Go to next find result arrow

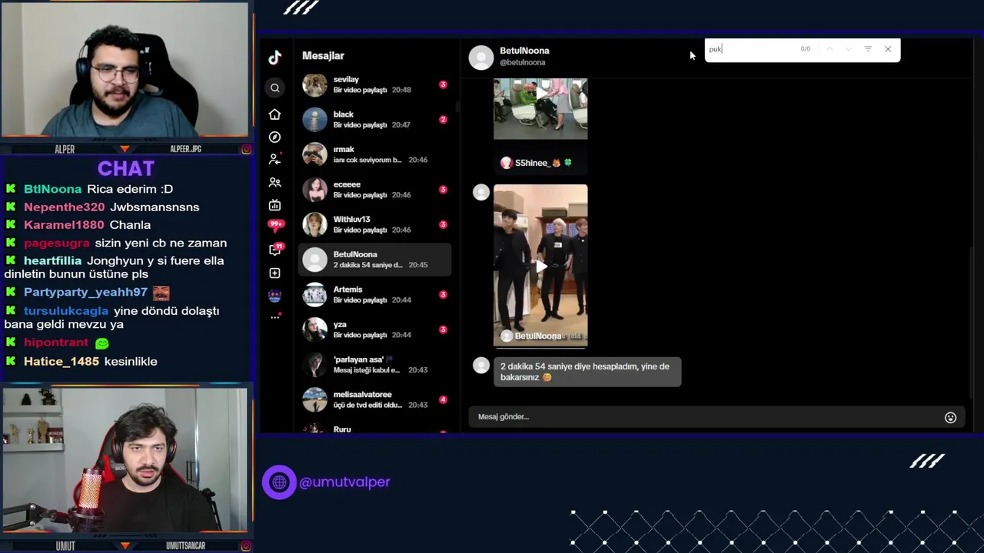pos(848,49)
